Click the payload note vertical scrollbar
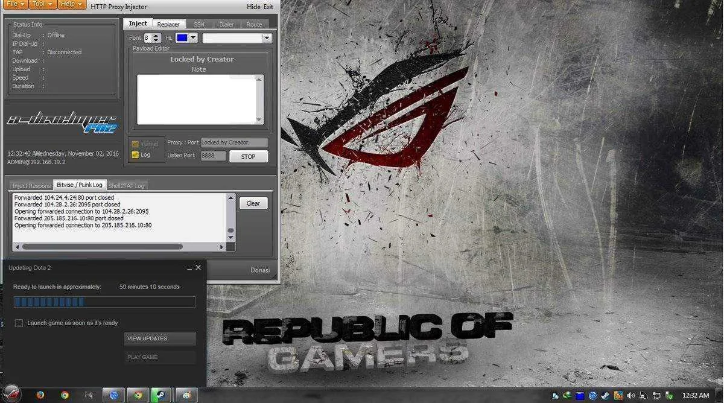 (x=260, y=99)
